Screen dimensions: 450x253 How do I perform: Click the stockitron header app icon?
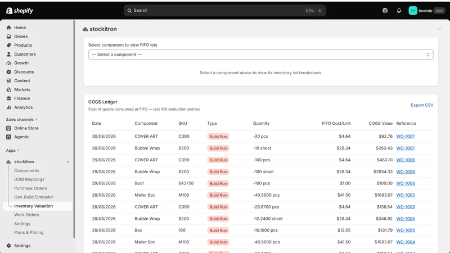point(85,29)
